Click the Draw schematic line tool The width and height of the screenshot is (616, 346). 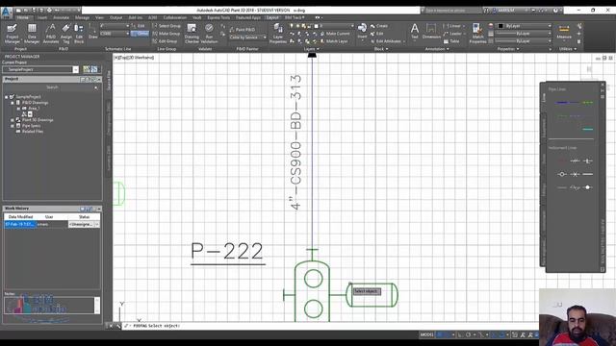[x=92, y=32]
